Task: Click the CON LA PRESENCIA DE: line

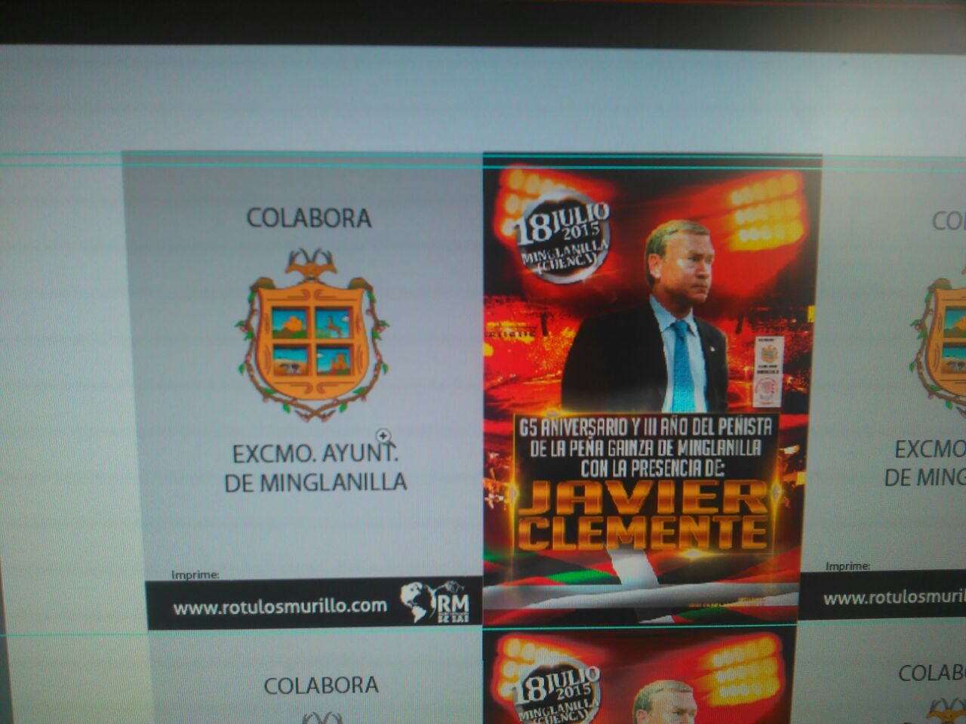Action: [x=652, y=469]
